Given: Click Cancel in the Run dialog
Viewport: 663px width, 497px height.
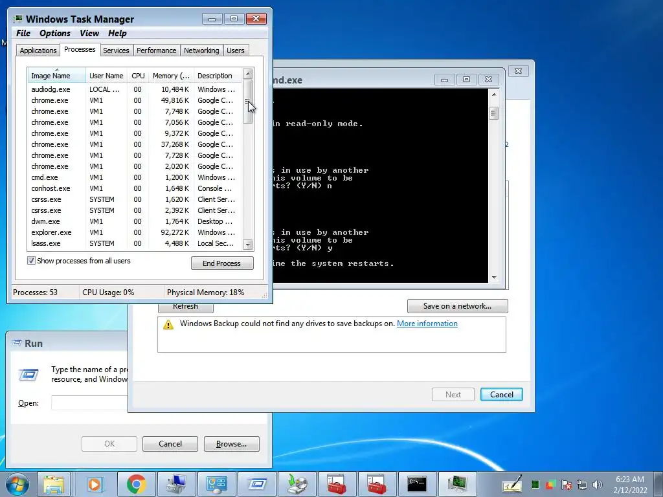Looking at the screenshot, I should tap(170, 444).
